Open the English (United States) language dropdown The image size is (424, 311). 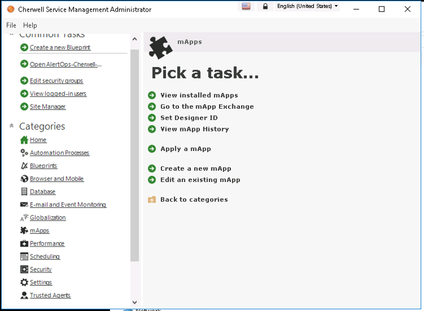307,6
